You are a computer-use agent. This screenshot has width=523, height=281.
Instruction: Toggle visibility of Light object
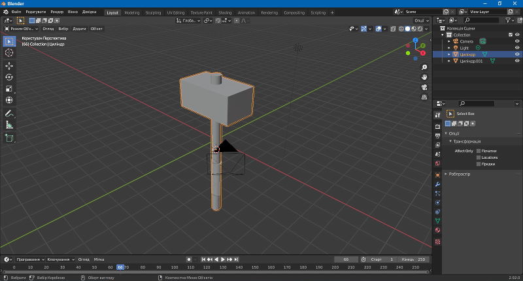click(517, 48)
